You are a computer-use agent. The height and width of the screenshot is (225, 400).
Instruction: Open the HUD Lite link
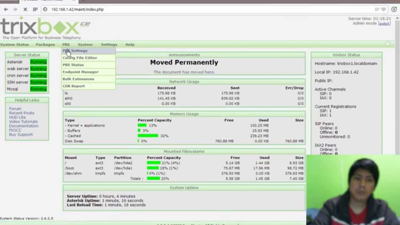[17, 117]
